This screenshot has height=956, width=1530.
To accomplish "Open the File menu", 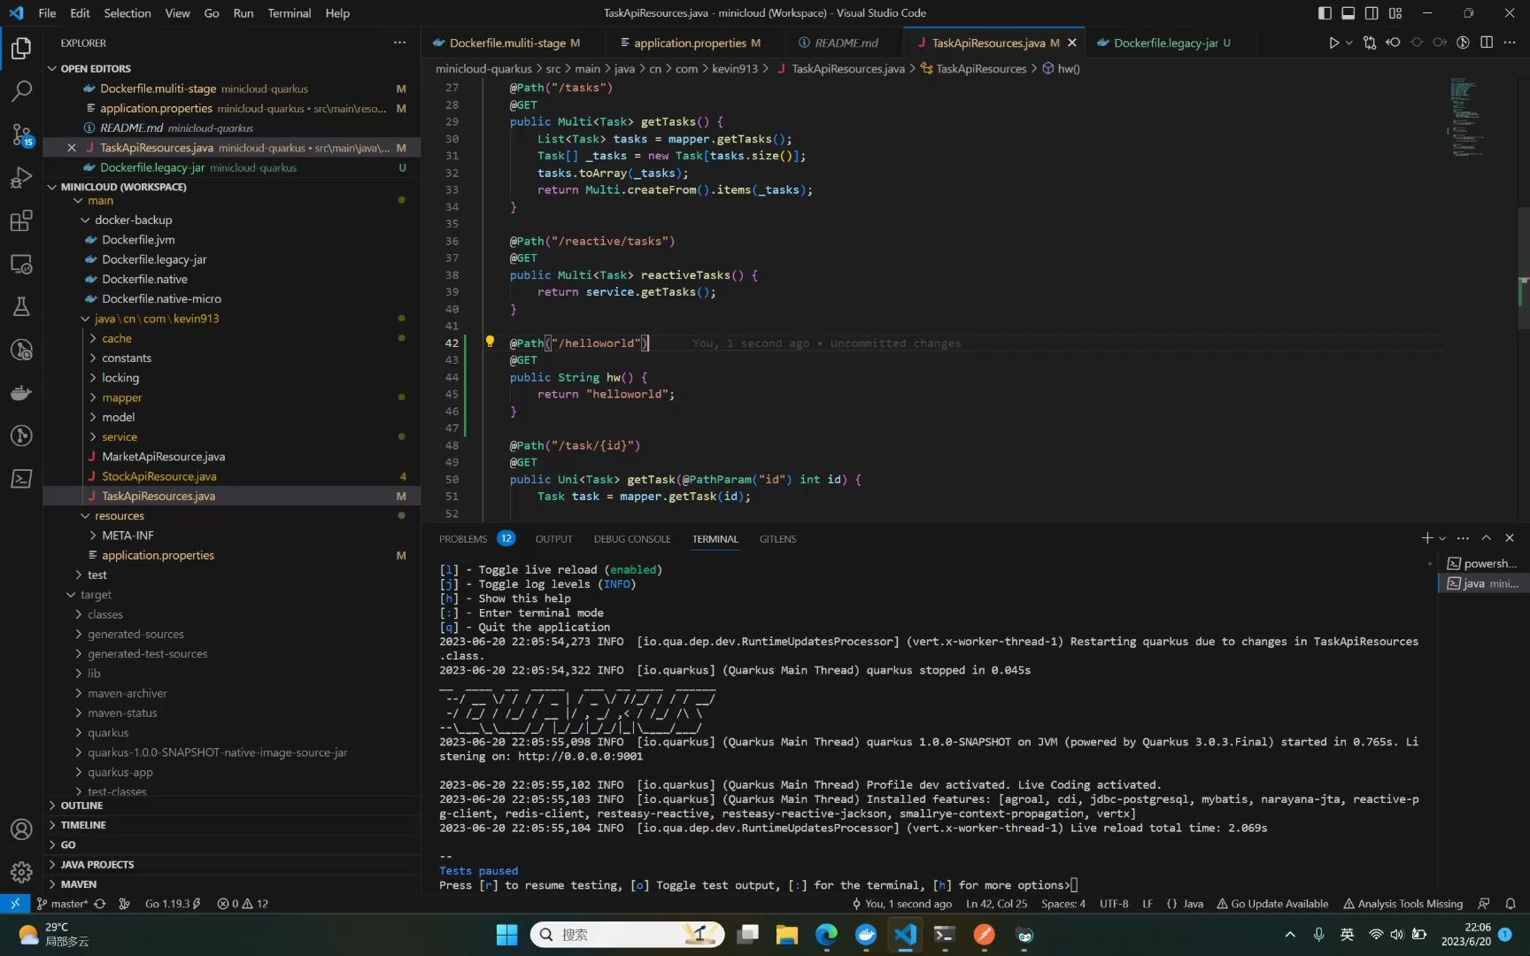I will [47, 13].
